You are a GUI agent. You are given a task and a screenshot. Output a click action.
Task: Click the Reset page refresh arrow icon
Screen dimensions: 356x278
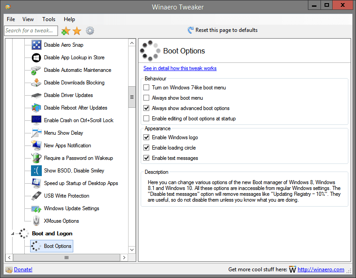(x=191, y=30)
